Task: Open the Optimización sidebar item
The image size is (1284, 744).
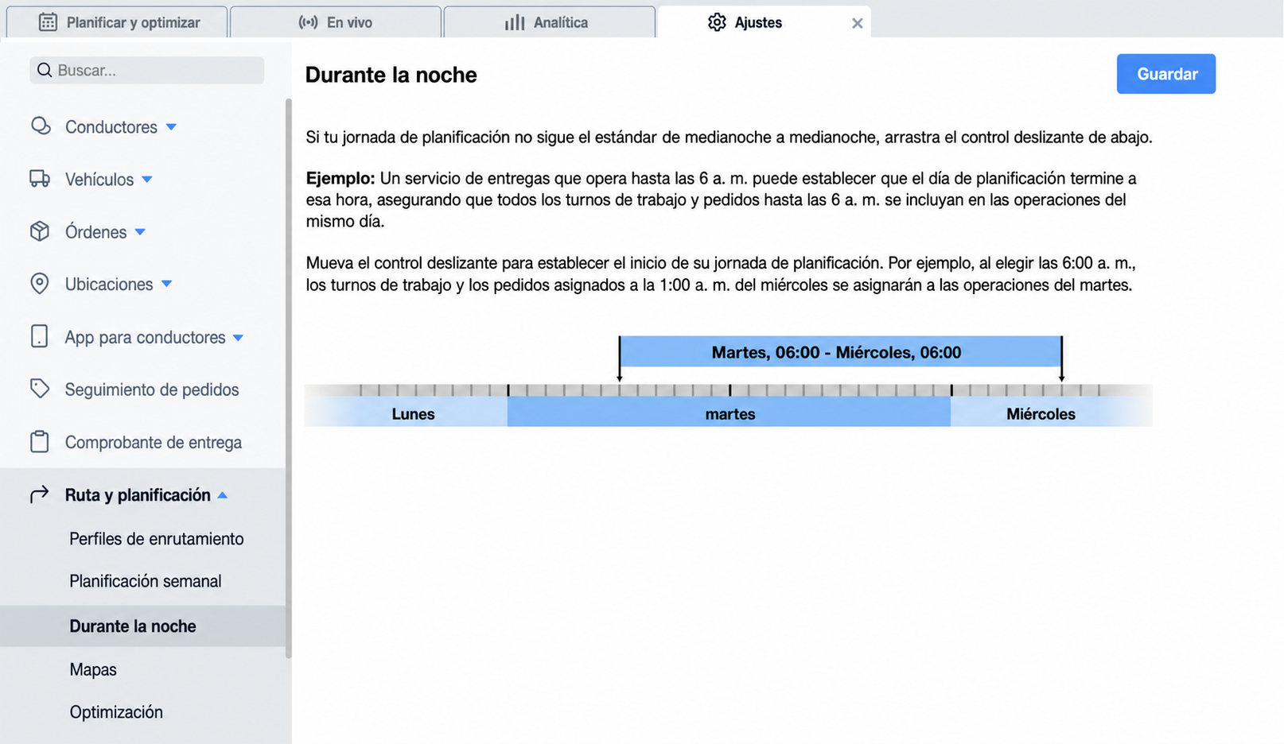Action: pyautogui.click(x=116, y=712)
